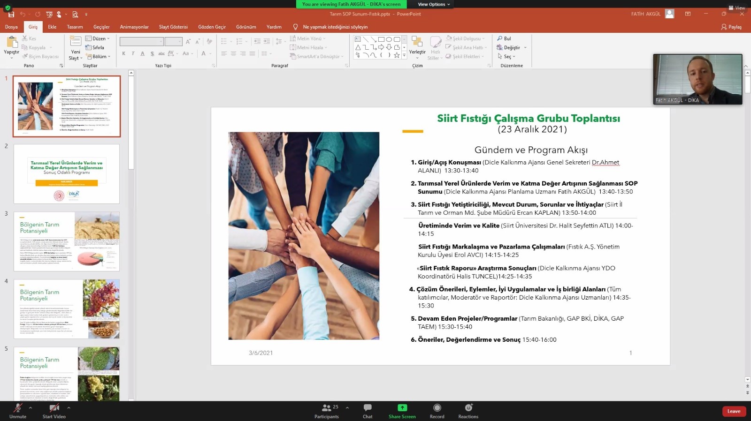Click the increase font size icon
The image size is (751, 421).
pos(188,41)
